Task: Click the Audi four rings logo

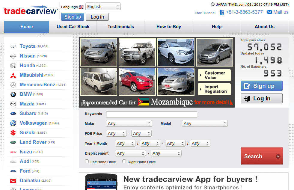Action: [13, 162]
